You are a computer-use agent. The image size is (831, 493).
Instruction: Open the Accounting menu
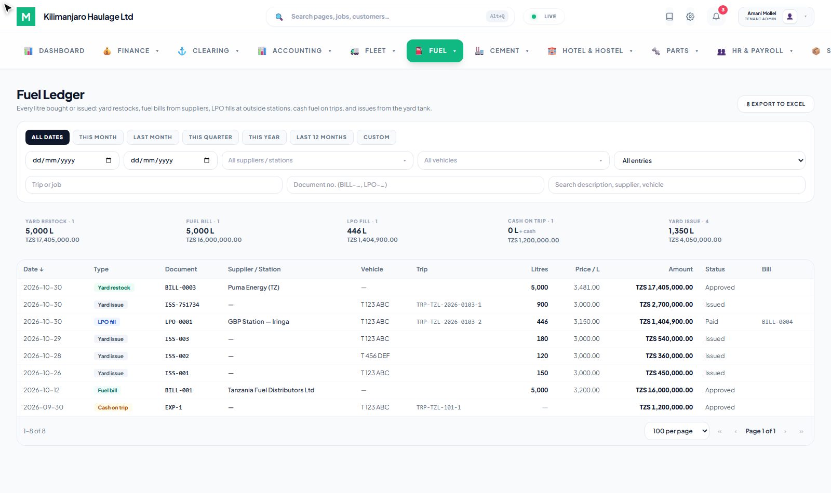click(x=295, y=51)
